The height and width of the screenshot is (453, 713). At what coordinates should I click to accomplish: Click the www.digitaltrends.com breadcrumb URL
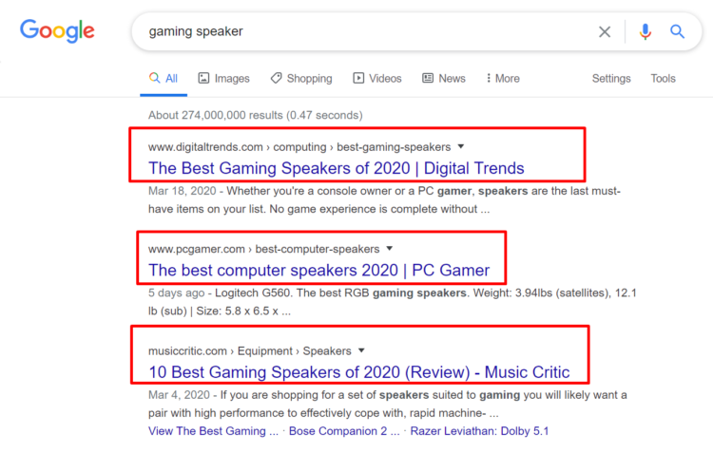click(299, 147)
